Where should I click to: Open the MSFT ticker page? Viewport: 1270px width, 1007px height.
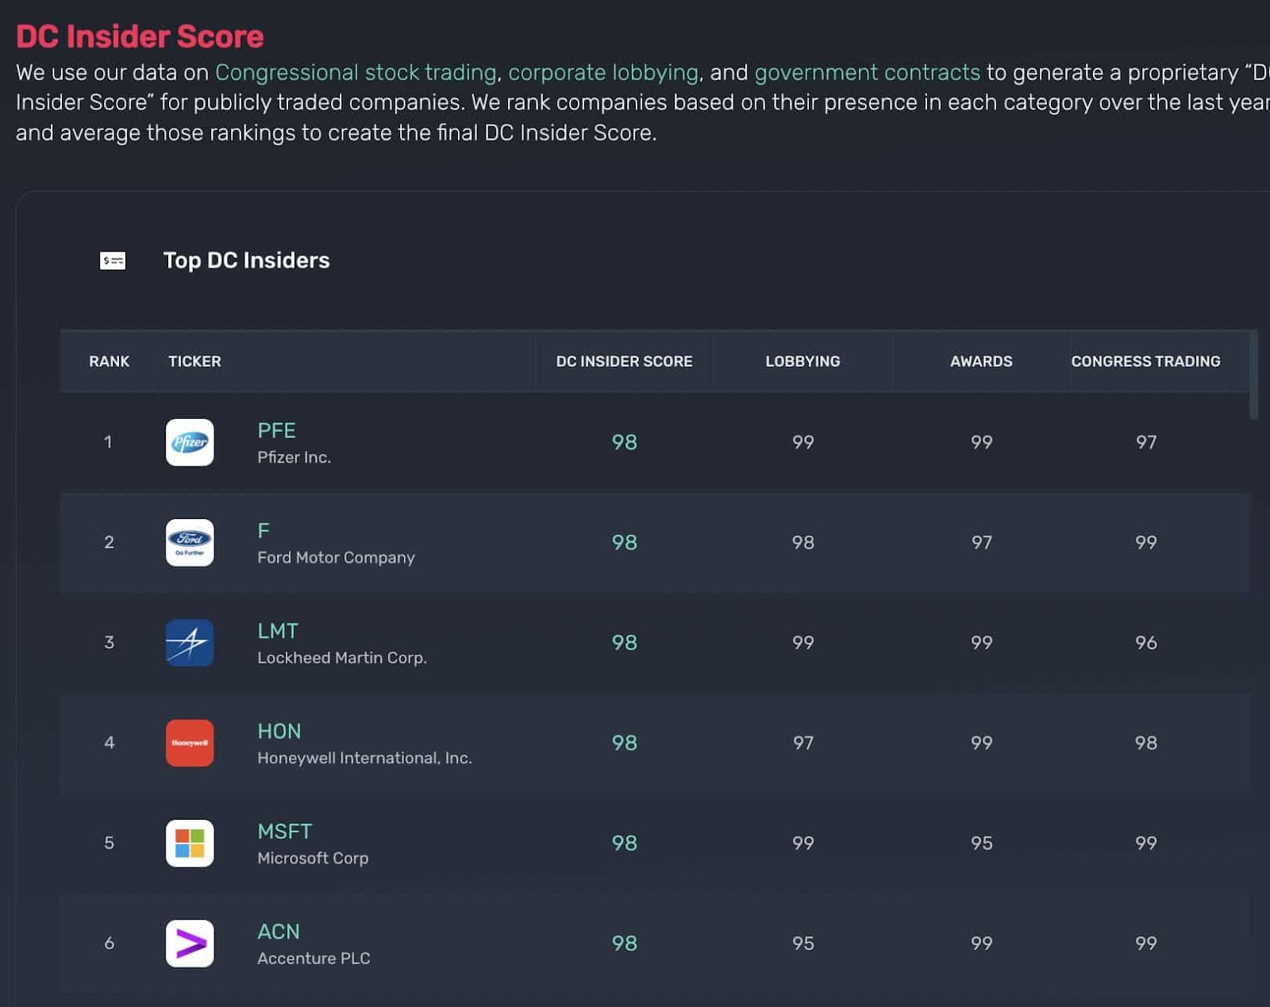tap(284, 831)
